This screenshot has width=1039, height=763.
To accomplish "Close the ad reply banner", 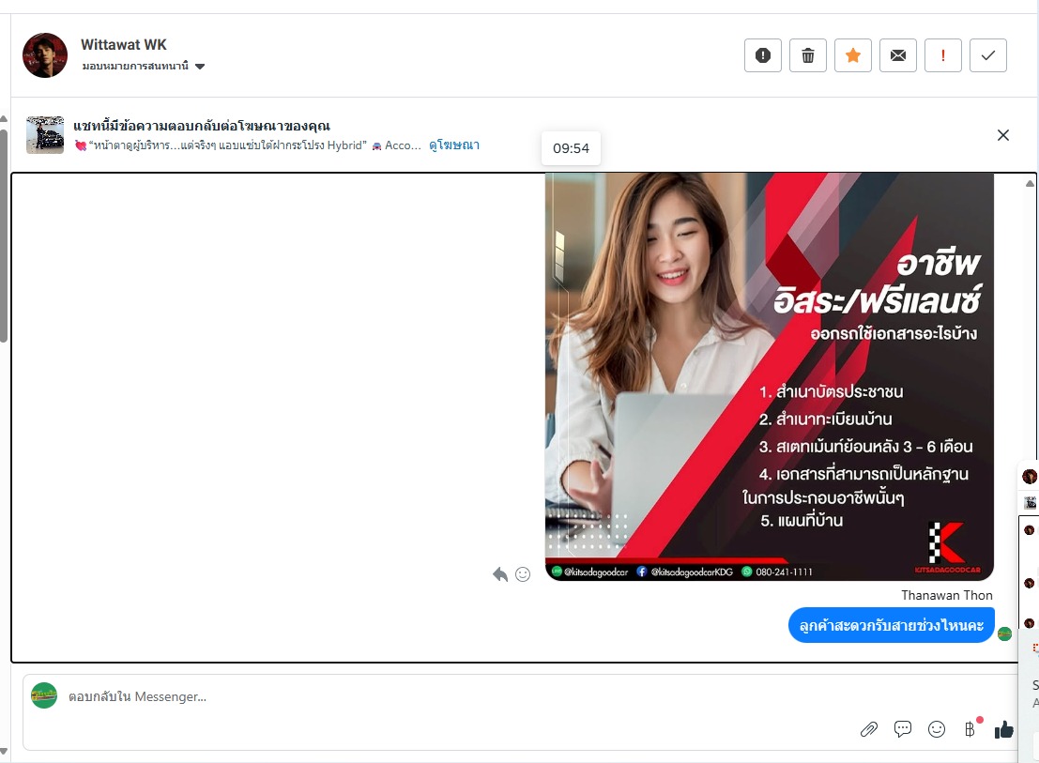I will pos(1003,135).
